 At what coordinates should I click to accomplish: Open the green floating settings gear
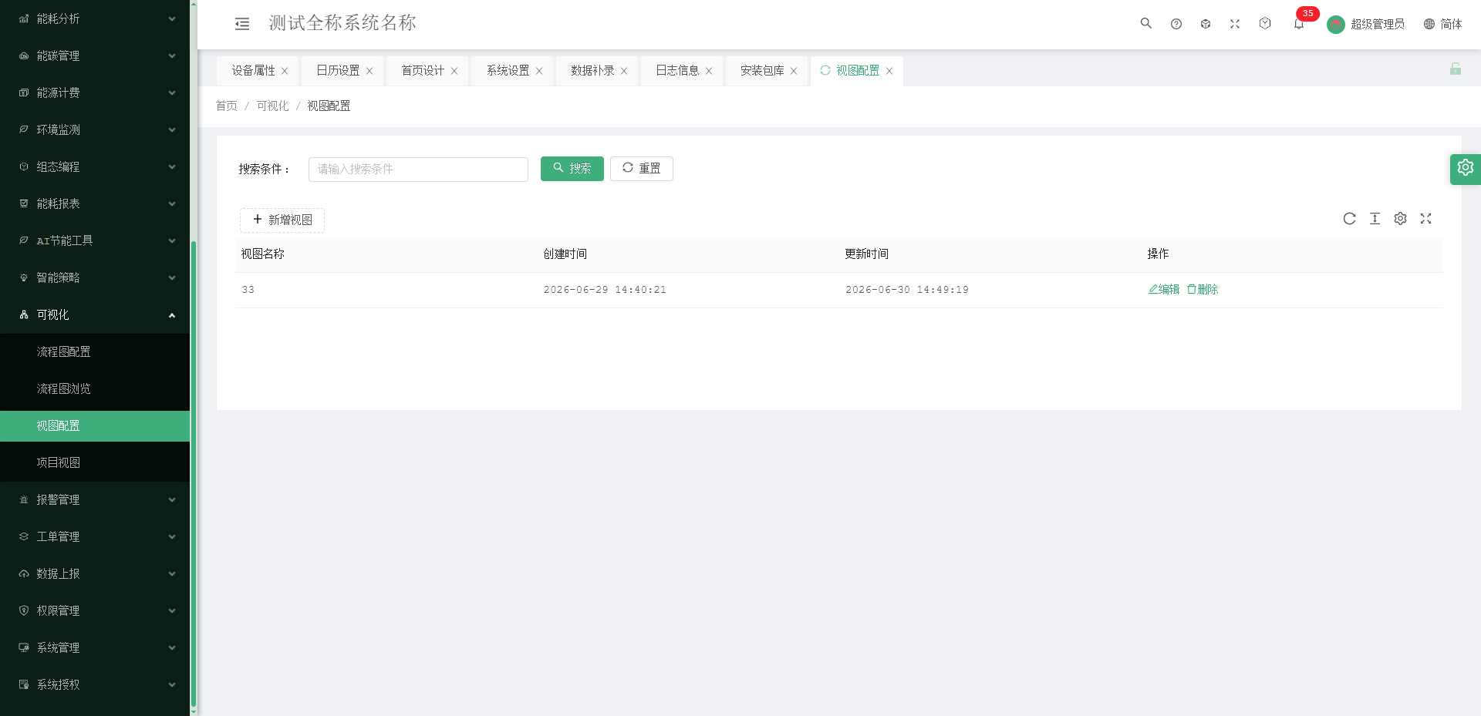tap(1466, 169)
